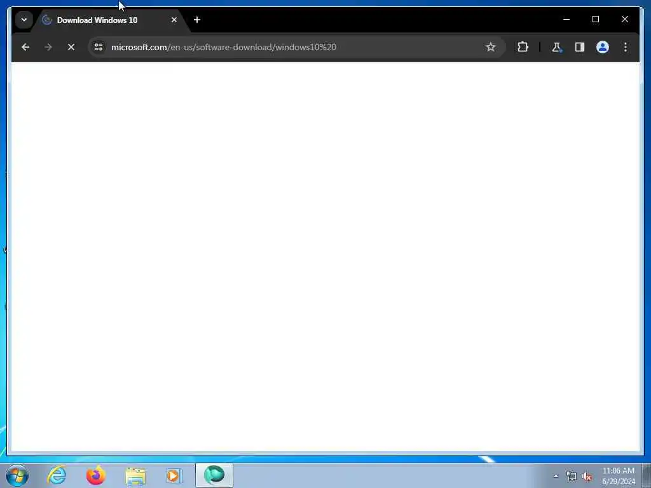651x488 pixels.
Task: Launch Internet Explorer from the taskbar
Action: (57, 475)
